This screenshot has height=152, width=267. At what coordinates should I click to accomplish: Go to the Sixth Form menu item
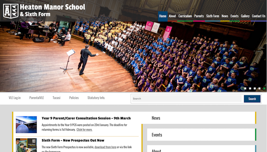coord(213,16)
